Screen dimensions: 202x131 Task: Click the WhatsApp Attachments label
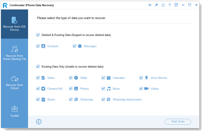pos(127,100)
